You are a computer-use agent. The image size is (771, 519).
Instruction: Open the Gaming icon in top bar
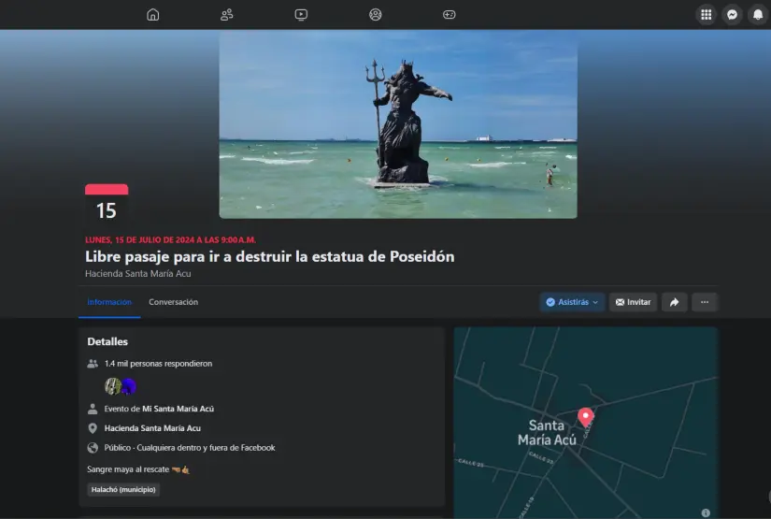tap(450, 14)
